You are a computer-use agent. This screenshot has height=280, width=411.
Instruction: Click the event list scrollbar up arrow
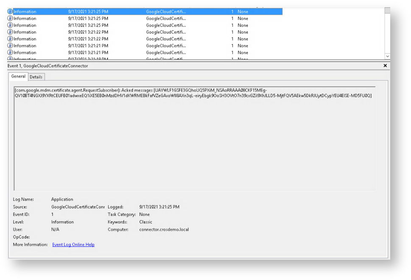coord(387,10)
